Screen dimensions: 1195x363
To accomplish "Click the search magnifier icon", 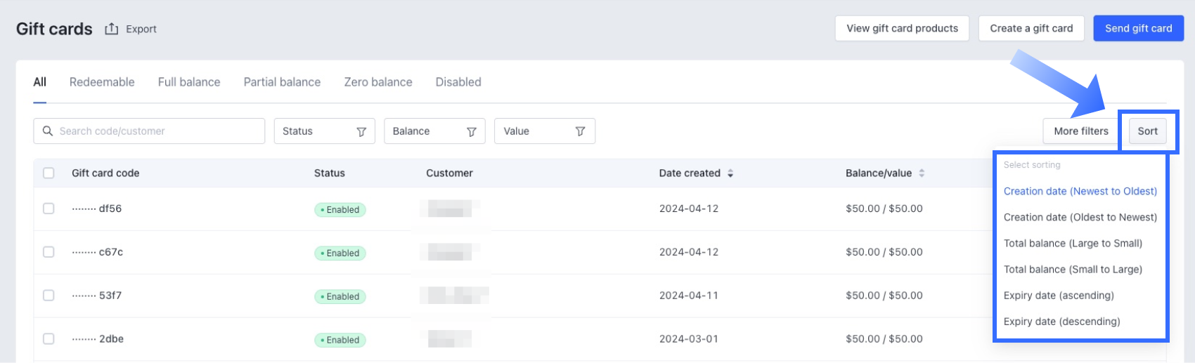I will click(48, 131).
